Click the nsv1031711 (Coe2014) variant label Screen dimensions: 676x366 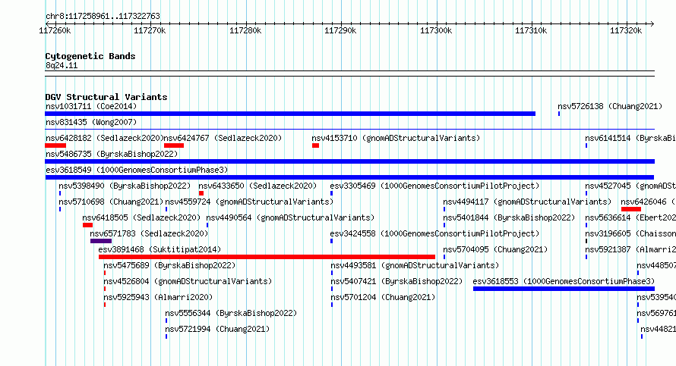91,106
